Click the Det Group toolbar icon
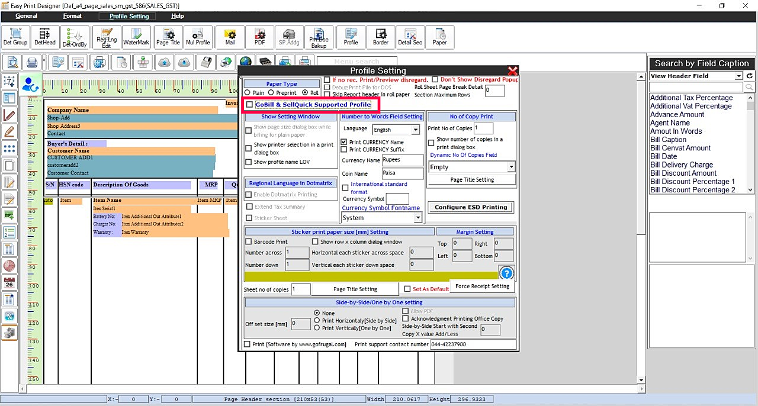 [15, 37]
